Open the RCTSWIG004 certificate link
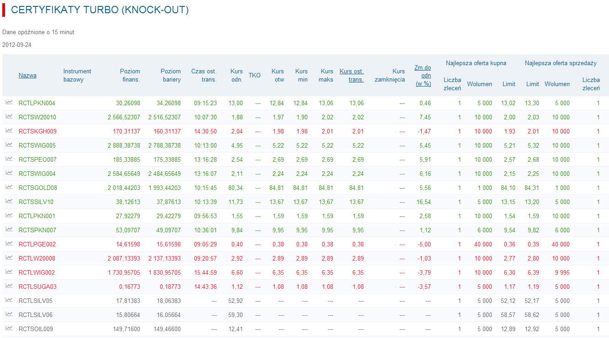The image size is (609, 338). coord(37,174)
